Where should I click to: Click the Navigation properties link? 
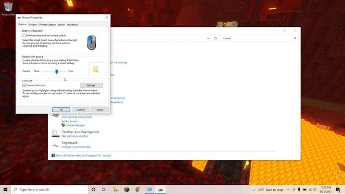[75, 136]
